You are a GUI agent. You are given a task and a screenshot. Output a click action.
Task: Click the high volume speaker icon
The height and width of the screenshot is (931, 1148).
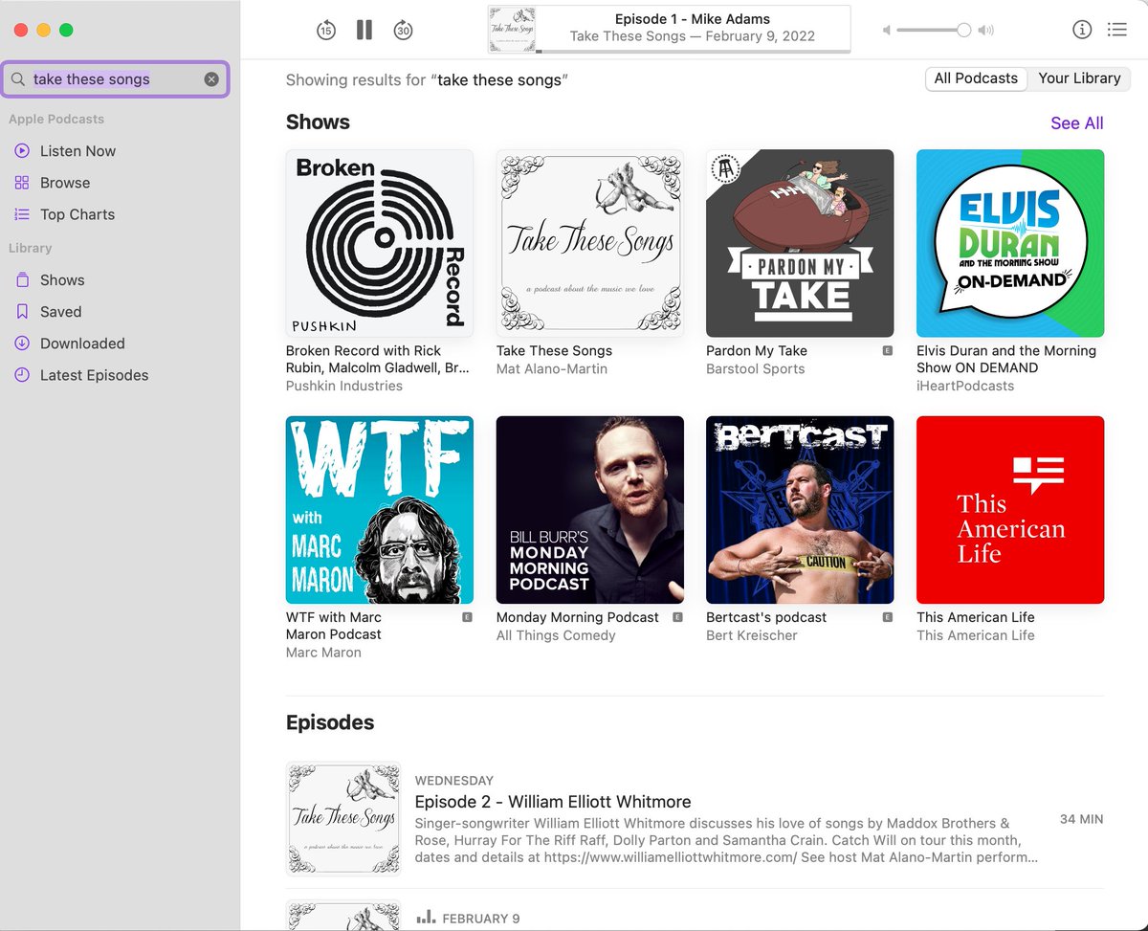click(986, 31)
